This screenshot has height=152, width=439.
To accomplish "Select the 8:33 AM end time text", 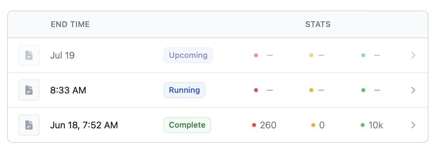I will (68, 90).
